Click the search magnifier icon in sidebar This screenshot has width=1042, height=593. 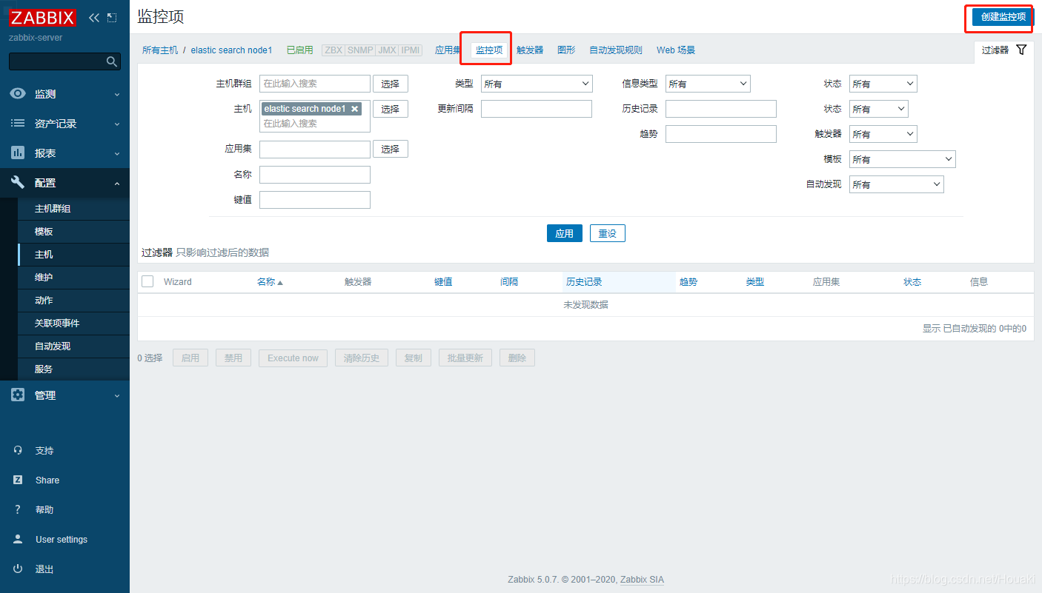coord(112,61)
